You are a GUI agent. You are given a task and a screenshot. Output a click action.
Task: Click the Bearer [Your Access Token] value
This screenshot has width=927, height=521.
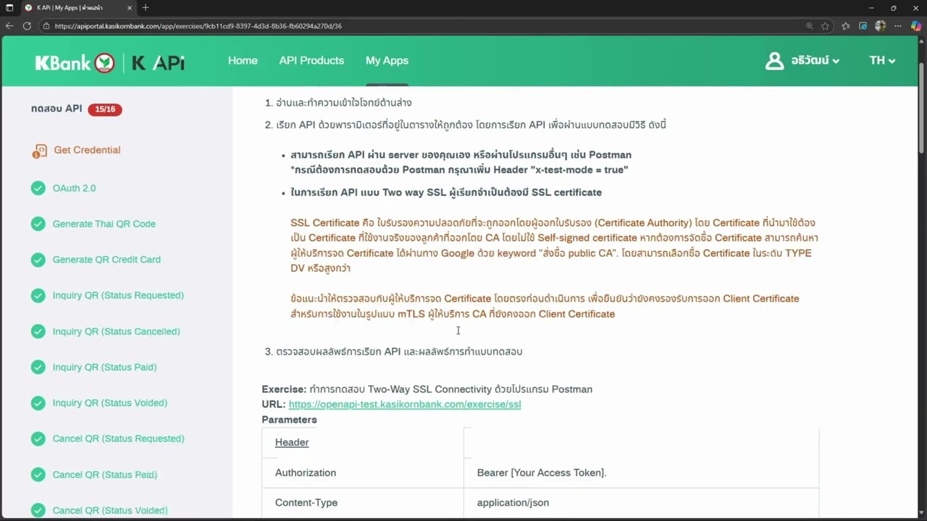point(542,473)
